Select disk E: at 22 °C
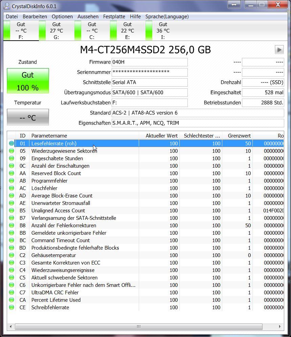 (127, 30)
